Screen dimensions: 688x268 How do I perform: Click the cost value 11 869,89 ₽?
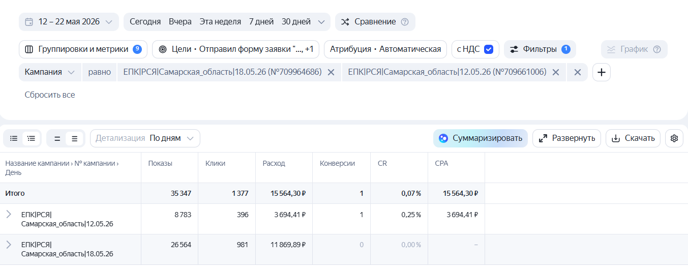288,245
